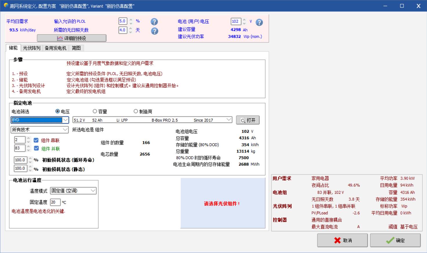The height and width of the screenshot is (253, 427).
Task: Toggle the 组件 串联 checkbox
Action: click(36, 140)
